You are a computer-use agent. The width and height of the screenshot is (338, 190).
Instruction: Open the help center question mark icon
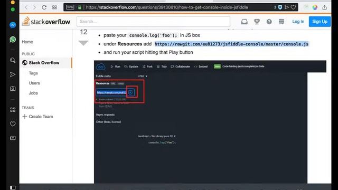tap(269, 22)
